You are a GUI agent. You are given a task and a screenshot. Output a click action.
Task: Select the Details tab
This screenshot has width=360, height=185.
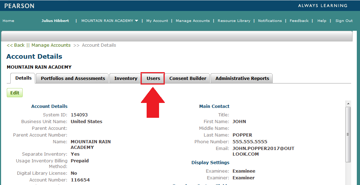(x=23, y=78)
